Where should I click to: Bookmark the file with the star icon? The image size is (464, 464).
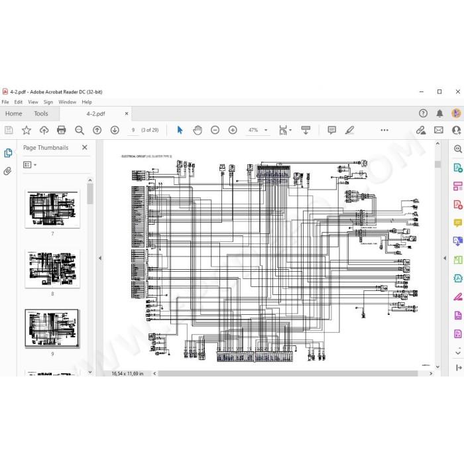tap(27, 130)
